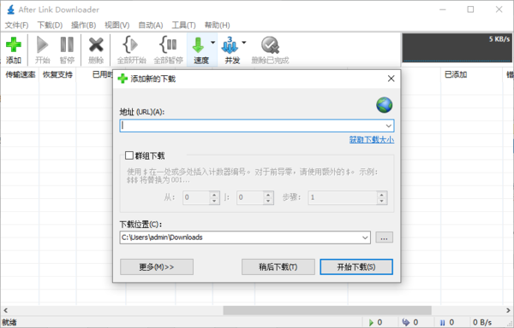Click the 从 start value stepper field
514x328 pixels.
tap(201, 197)
